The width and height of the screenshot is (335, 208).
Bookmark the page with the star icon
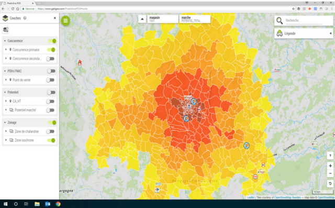coord(293,9)
